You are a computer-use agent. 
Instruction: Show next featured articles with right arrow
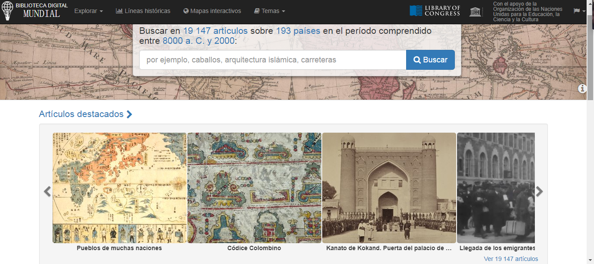(539, 191)
